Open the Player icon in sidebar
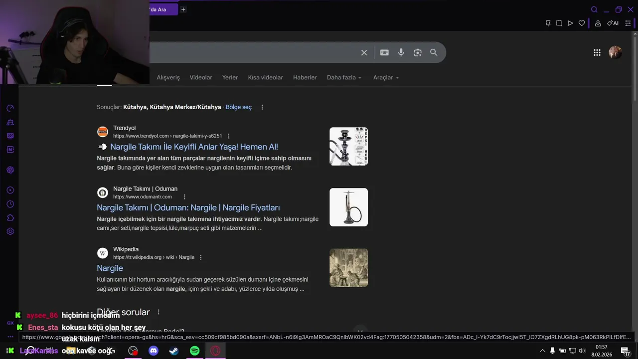The image size is (638, 359). click(x=10, y=190)
